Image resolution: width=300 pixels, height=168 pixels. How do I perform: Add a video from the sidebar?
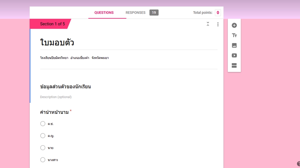(234, 55)
